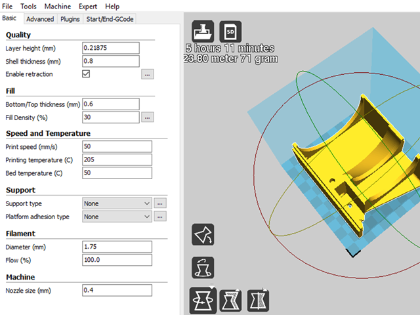The height and width of the screenshot is (315, 420).
Task: Click the filament Diameter input field
Action: [117, 247]
